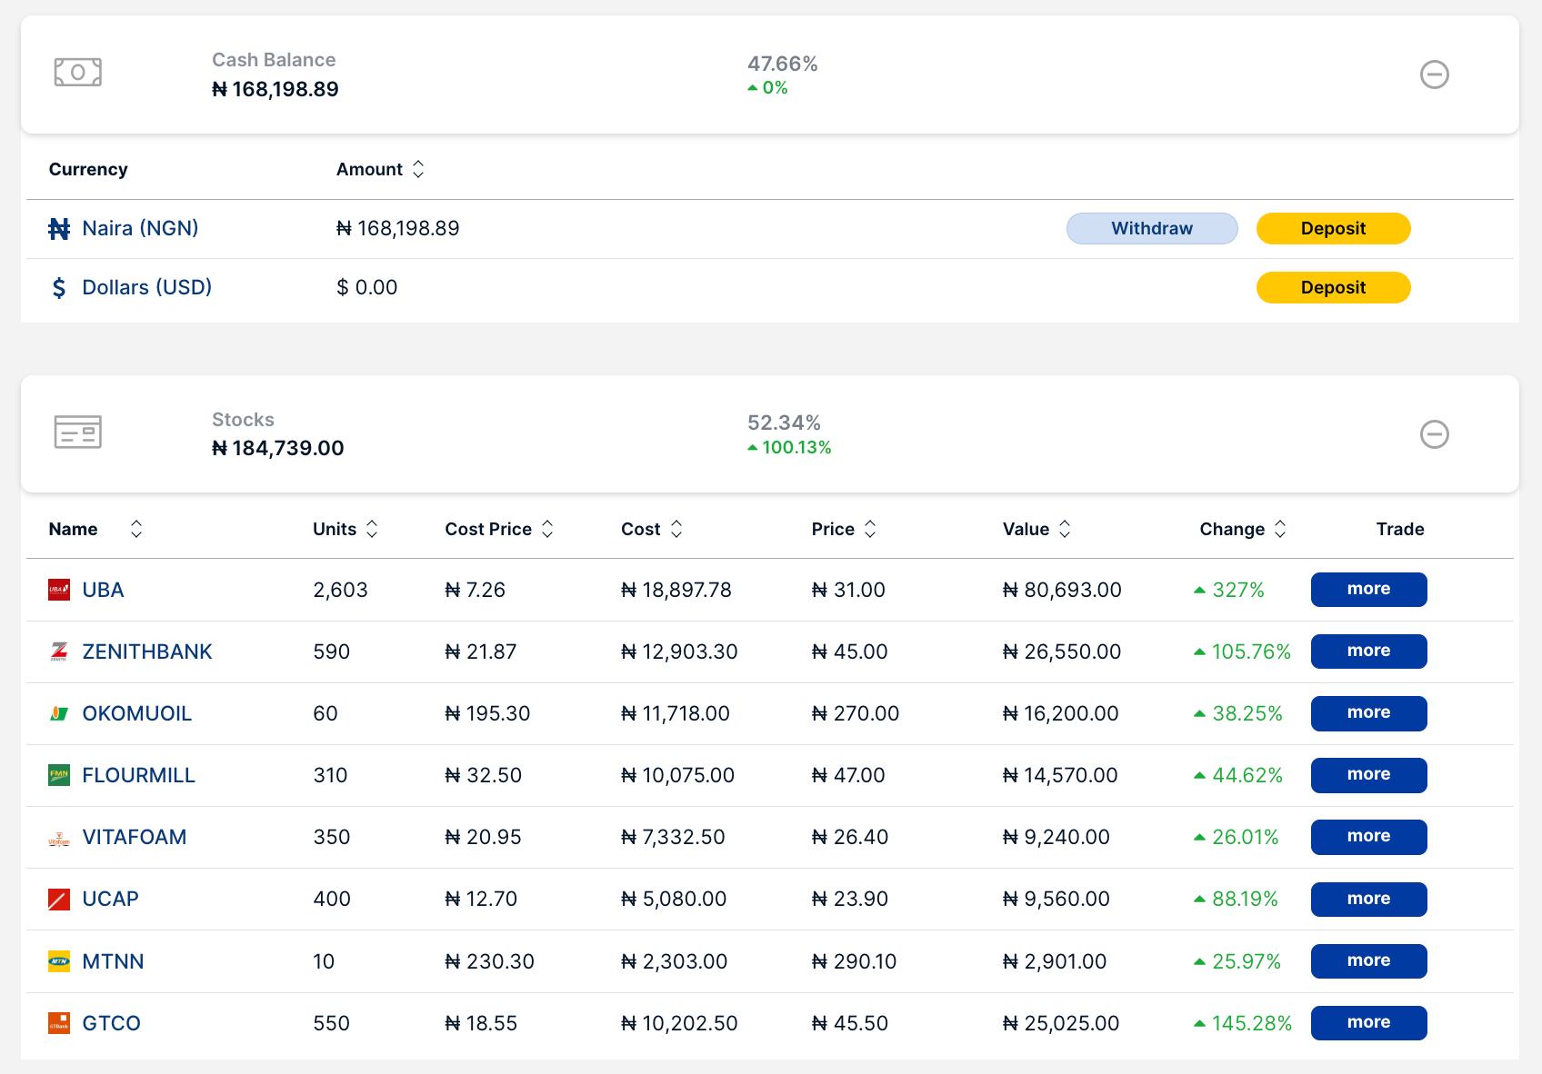Open the GTCO stock link
Image resolution: width=1542 pixels, height=1074 pixels.
[112, 1023]
